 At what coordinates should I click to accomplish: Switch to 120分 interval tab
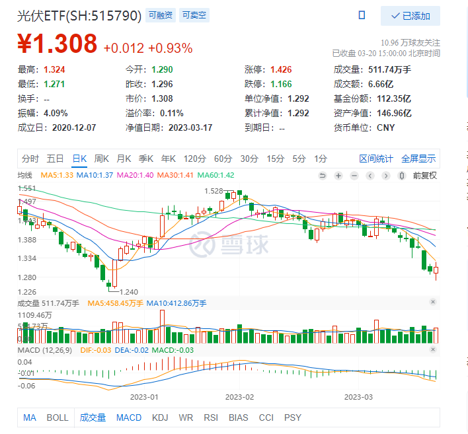(194, 159)
